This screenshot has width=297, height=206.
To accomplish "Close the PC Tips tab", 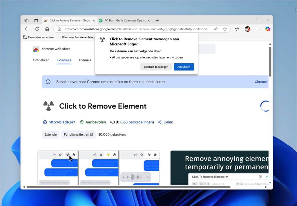I will [149, 21].
